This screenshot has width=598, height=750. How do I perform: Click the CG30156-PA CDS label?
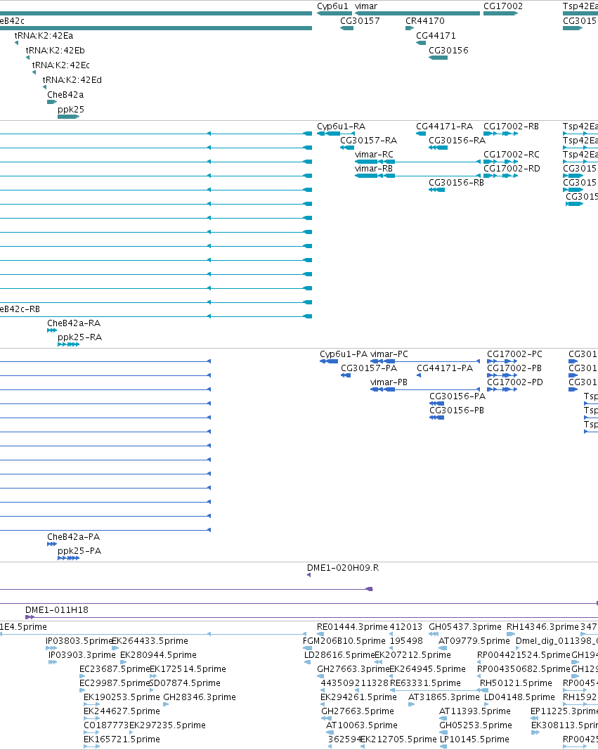(x=457, y=396)
